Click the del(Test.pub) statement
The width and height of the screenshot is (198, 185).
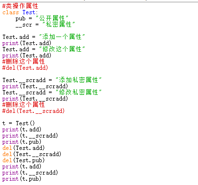click(23, 160)
